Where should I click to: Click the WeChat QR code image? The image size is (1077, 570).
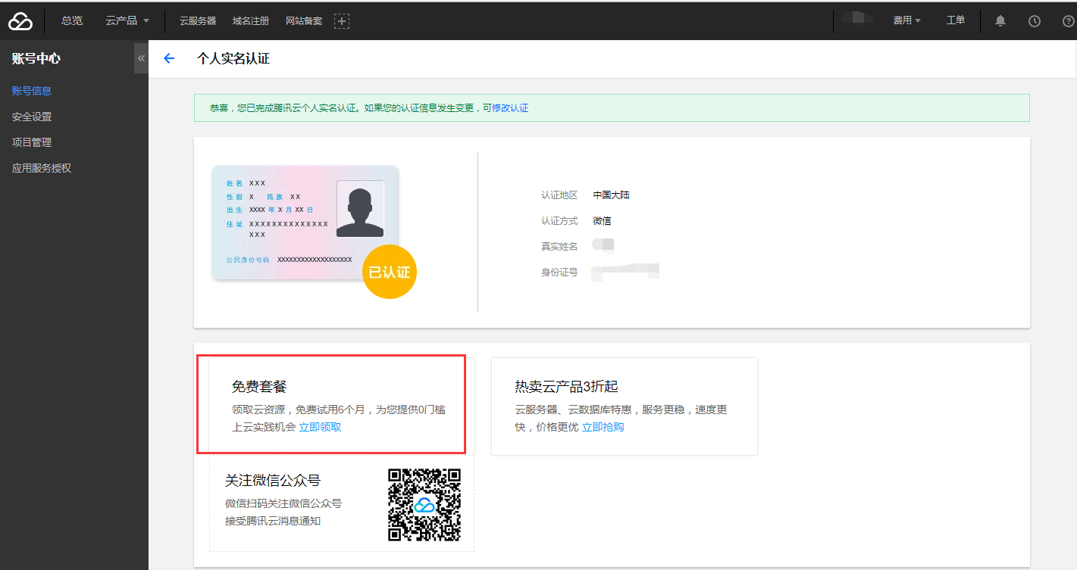pyautogui.click(x=424, y=504)
